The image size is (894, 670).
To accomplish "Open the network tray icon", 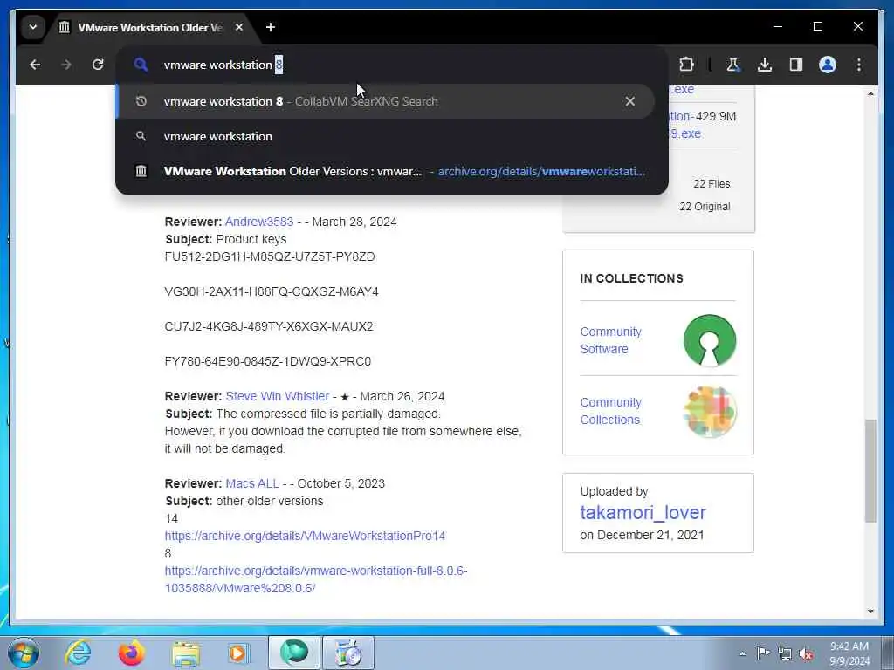I will click(x=785, y=653).
